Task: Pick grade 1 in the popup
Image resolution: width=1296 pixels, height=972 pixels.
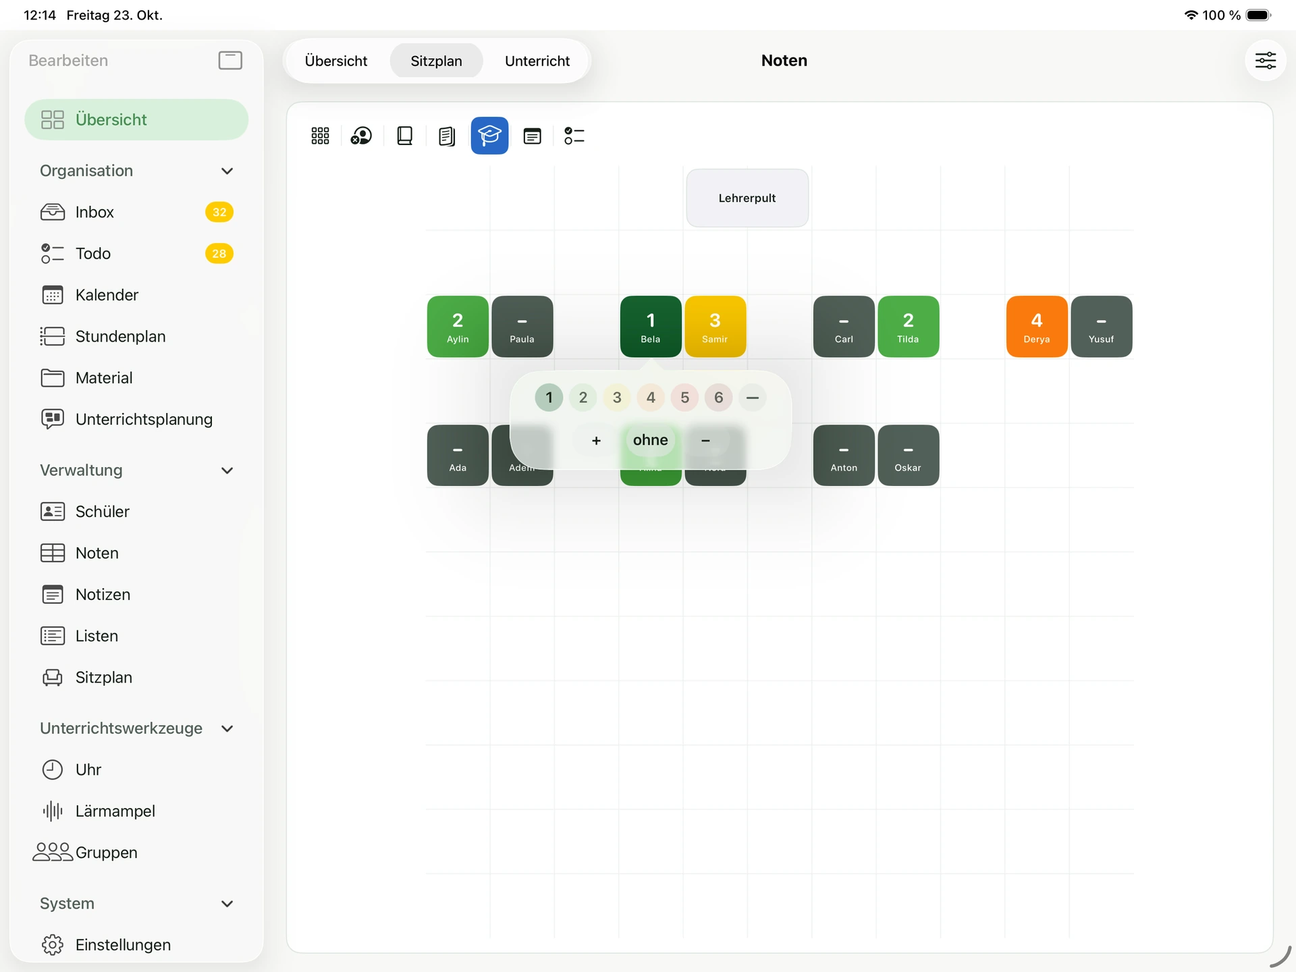Action: pyautogui.click(x=549, y=398)
